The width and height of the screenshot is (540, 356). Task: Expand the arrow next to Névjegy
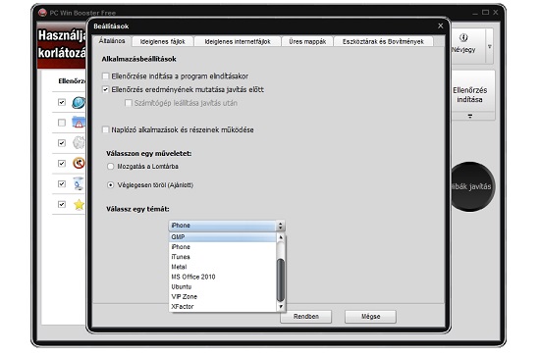point(489,46)
